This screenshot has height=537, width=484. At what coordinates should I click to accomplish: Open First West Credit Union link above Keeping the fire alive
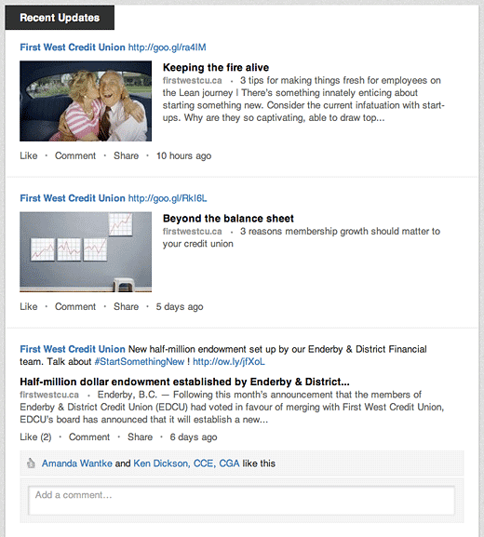[x=73, y=47]
